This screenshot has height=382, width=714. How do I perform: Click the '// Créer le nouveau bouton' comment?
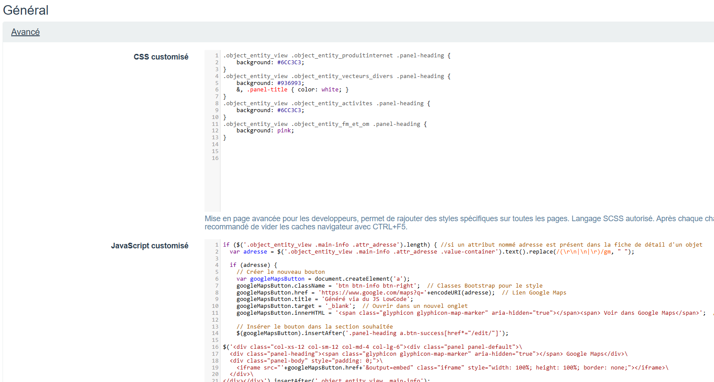click(280, 272)
